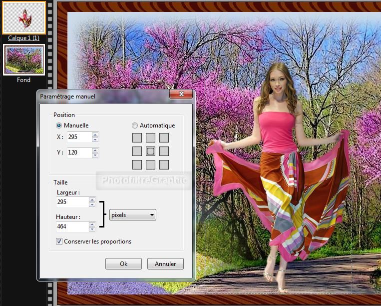Increase the Largeur value
The height and width of the screenshot is (306, 381).
(92, 199)
